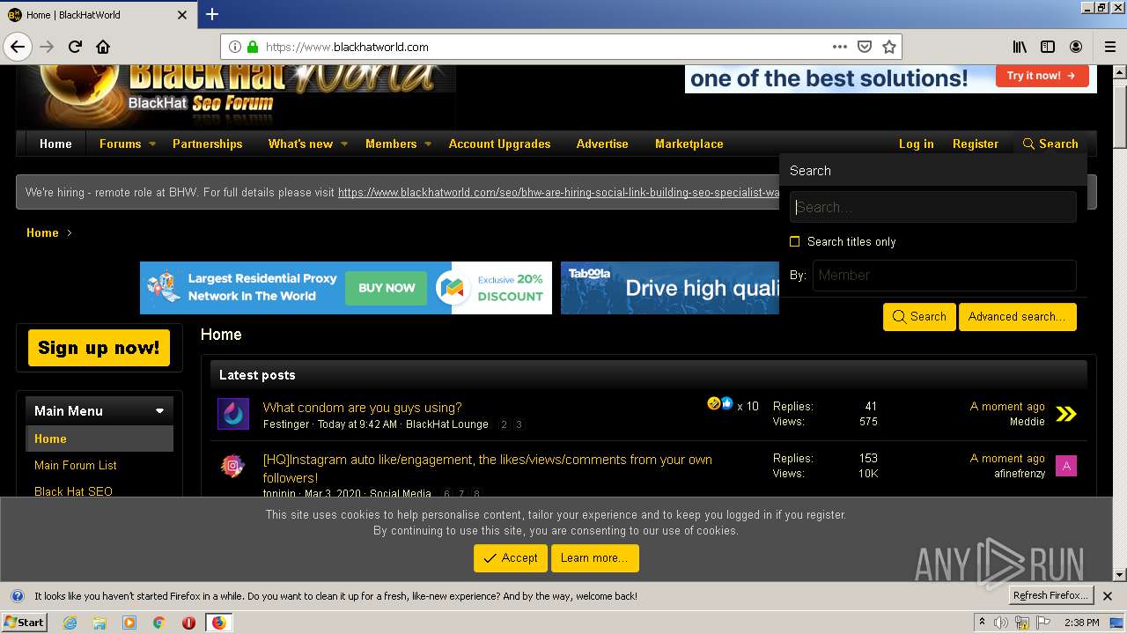Open page actions three-dot menu
The height and width of the screenshot is (634, 1127).
coord(840,47)
